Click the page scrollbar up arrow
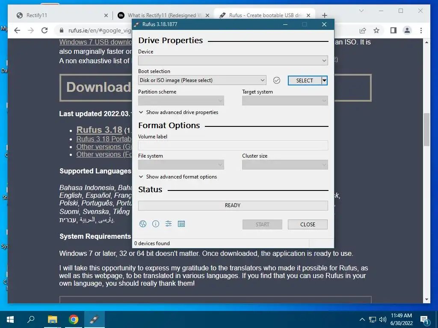Screen dimensions: 438x328 (x=426, y=42)
